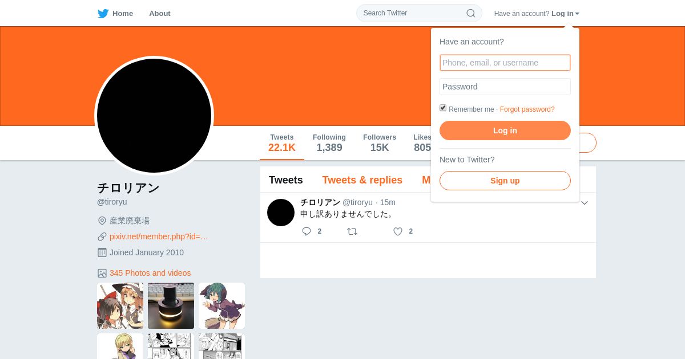
Task: Toggle the Remember me checkbox
Action: coord(443,108)
